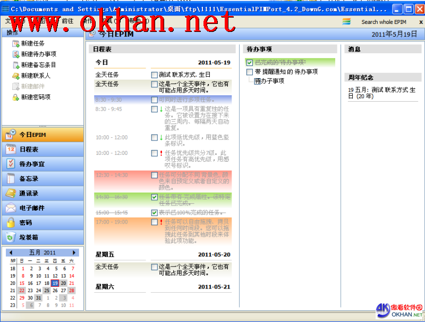Click the green arrow on the 8:30 - 9:45 task

coord(161,109)
